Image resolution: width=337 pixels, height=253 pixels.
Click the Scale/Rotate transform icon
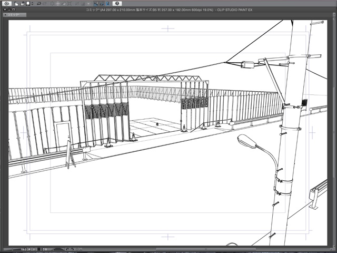click(70, 4)
